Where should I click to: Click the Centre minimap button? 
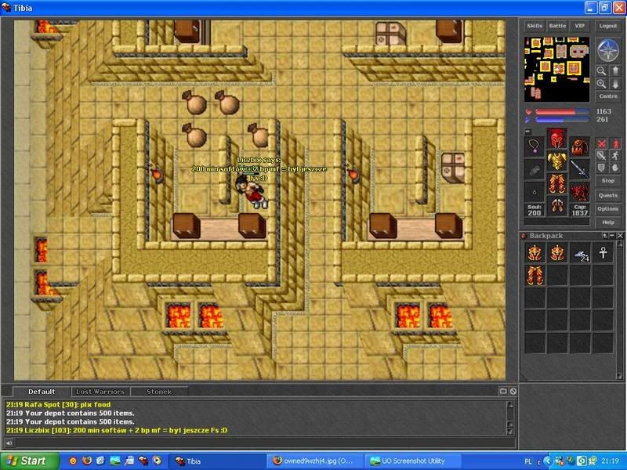coord(608,96)
